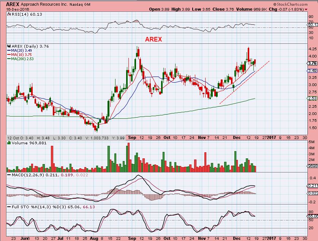
Task: Click the RSI(14) 60.13 label
Action: [x=27, y=14]
